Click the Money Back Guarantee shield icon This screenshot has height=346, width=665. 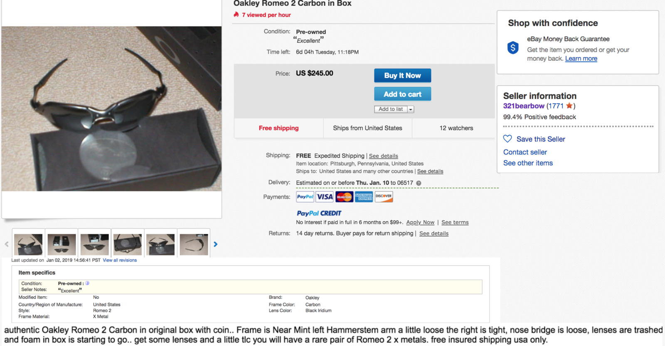coord(513,48)
